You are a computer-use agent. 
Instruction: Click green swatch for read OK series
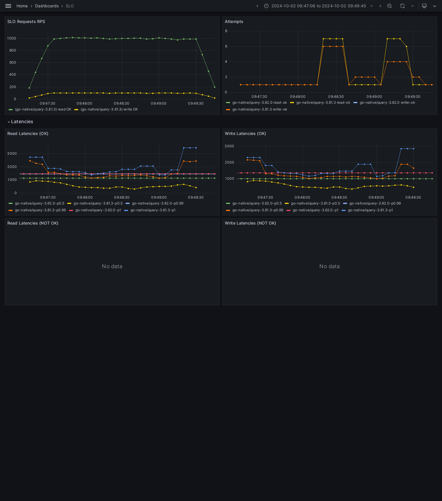(11, 109)
